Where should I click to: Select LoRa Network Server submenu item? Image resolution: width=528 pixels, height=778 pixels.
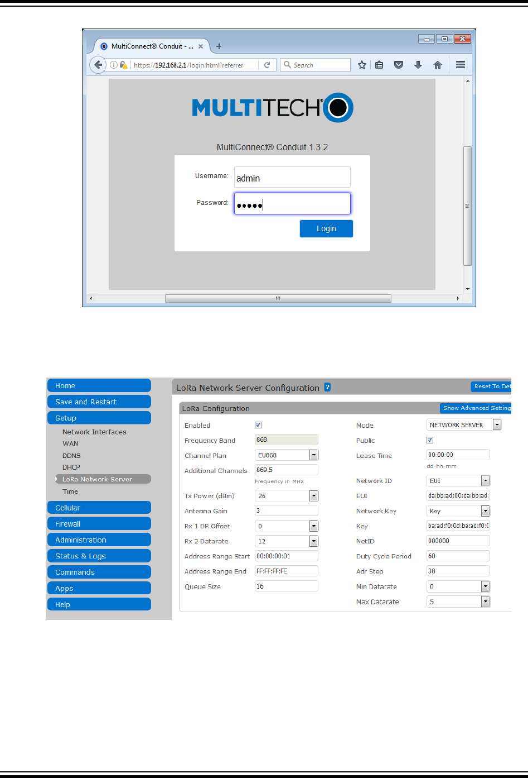click(103, 479)
